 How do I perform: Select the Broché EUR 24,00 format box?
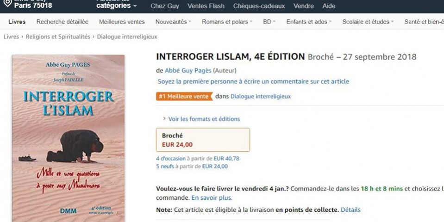203,140
